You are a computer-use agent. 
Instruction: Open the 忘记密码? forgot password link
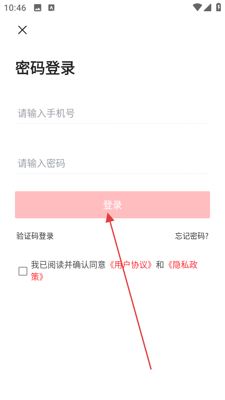coord(192,236)
